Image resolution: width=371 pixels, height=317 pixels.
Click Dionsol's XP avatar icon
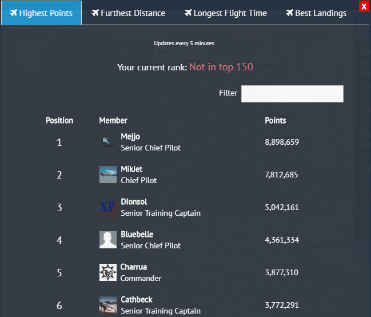coord(108,207)
